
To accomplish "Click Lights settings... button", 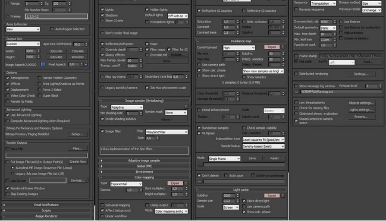I will [362, 110].
